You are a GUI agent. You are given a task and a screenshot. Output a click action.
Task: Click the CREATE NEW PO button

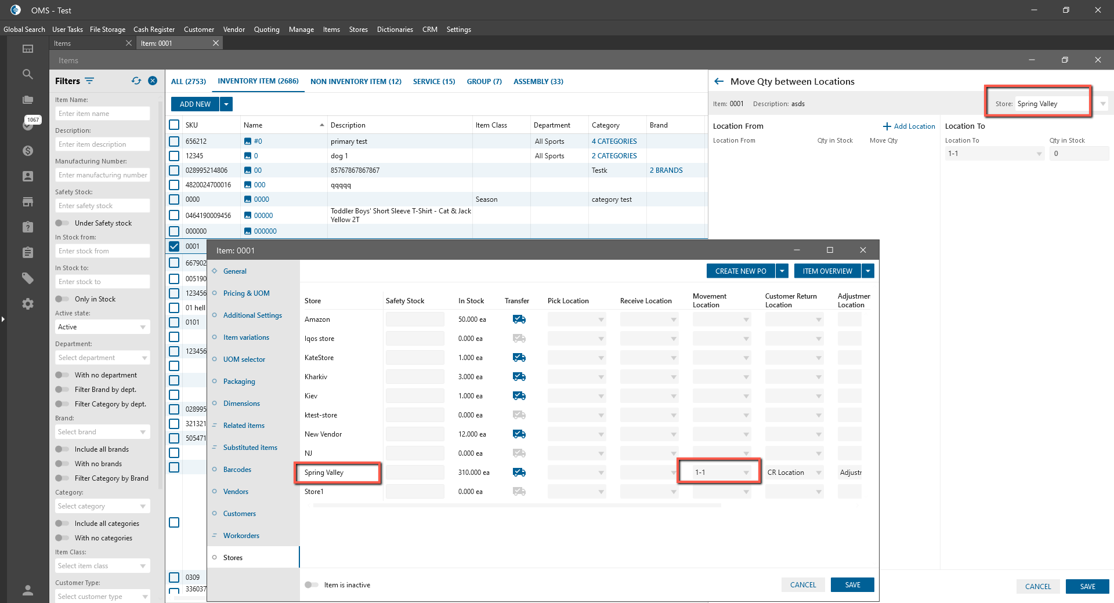pyautogui.click(x=740, y=271)
